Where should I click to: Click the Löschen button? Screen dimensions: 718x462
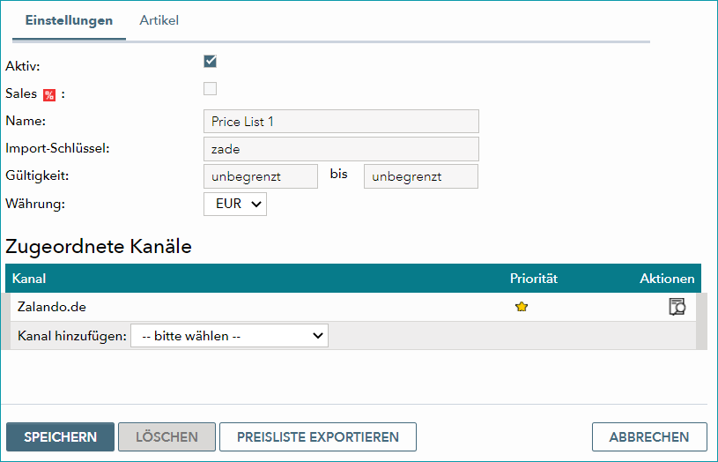coord(167,436)
